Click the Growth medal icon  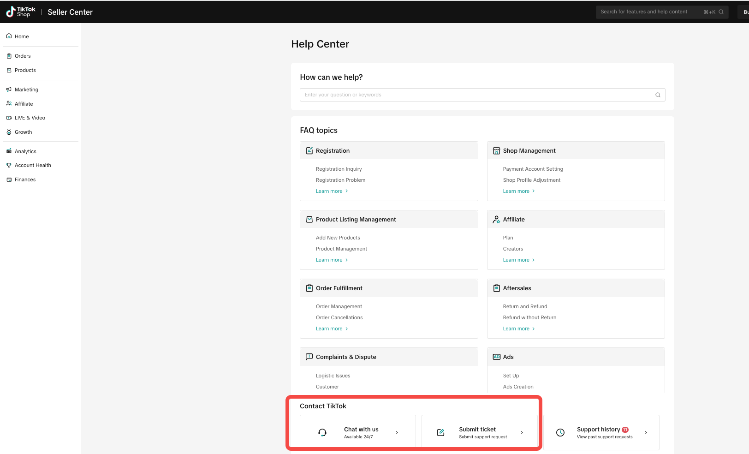pos(9,132)
